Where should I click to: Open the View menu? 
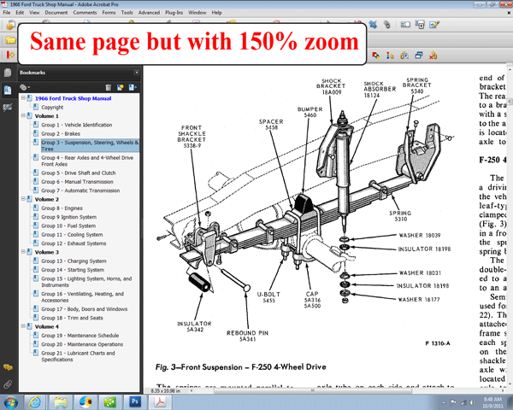(x=34, y=13)
